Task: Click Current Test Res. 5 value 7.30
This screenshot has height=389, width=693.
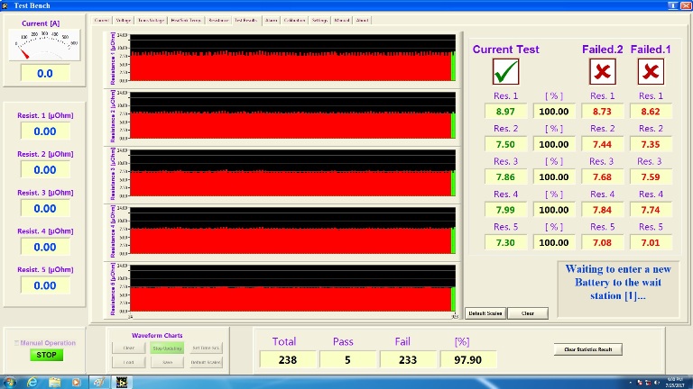Action: pyautogui.click(x=505, y=242)
